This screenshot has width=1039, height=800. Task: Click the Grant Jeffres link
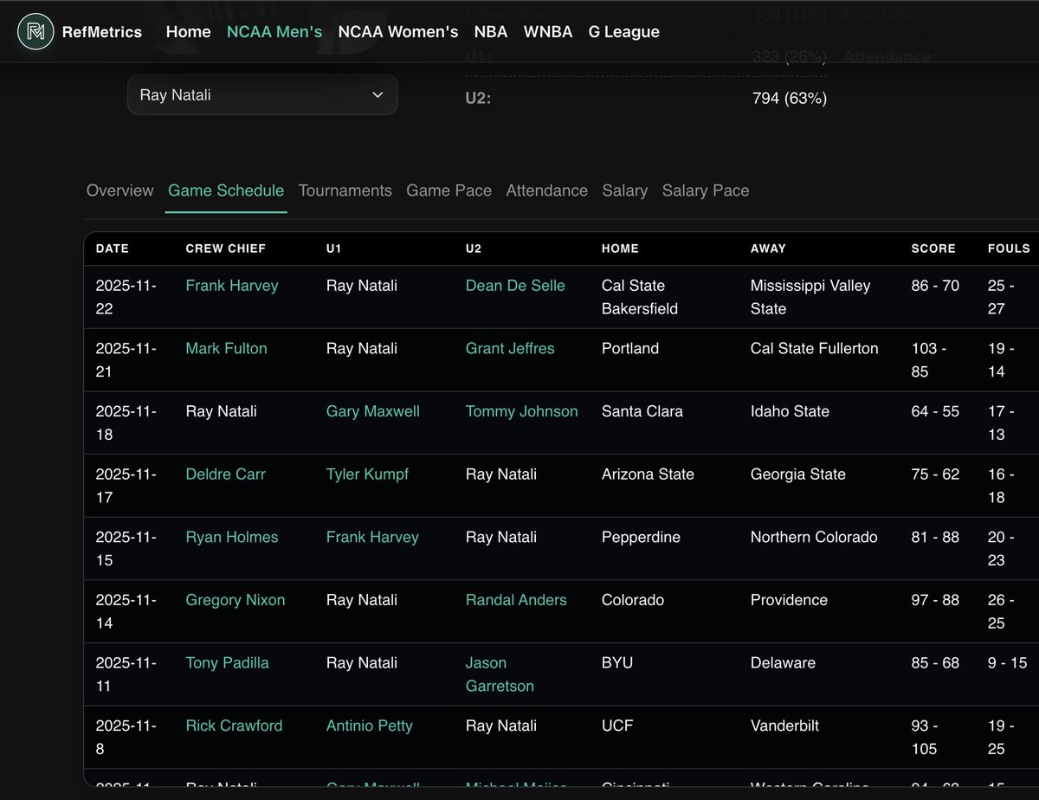coord(510,349)
